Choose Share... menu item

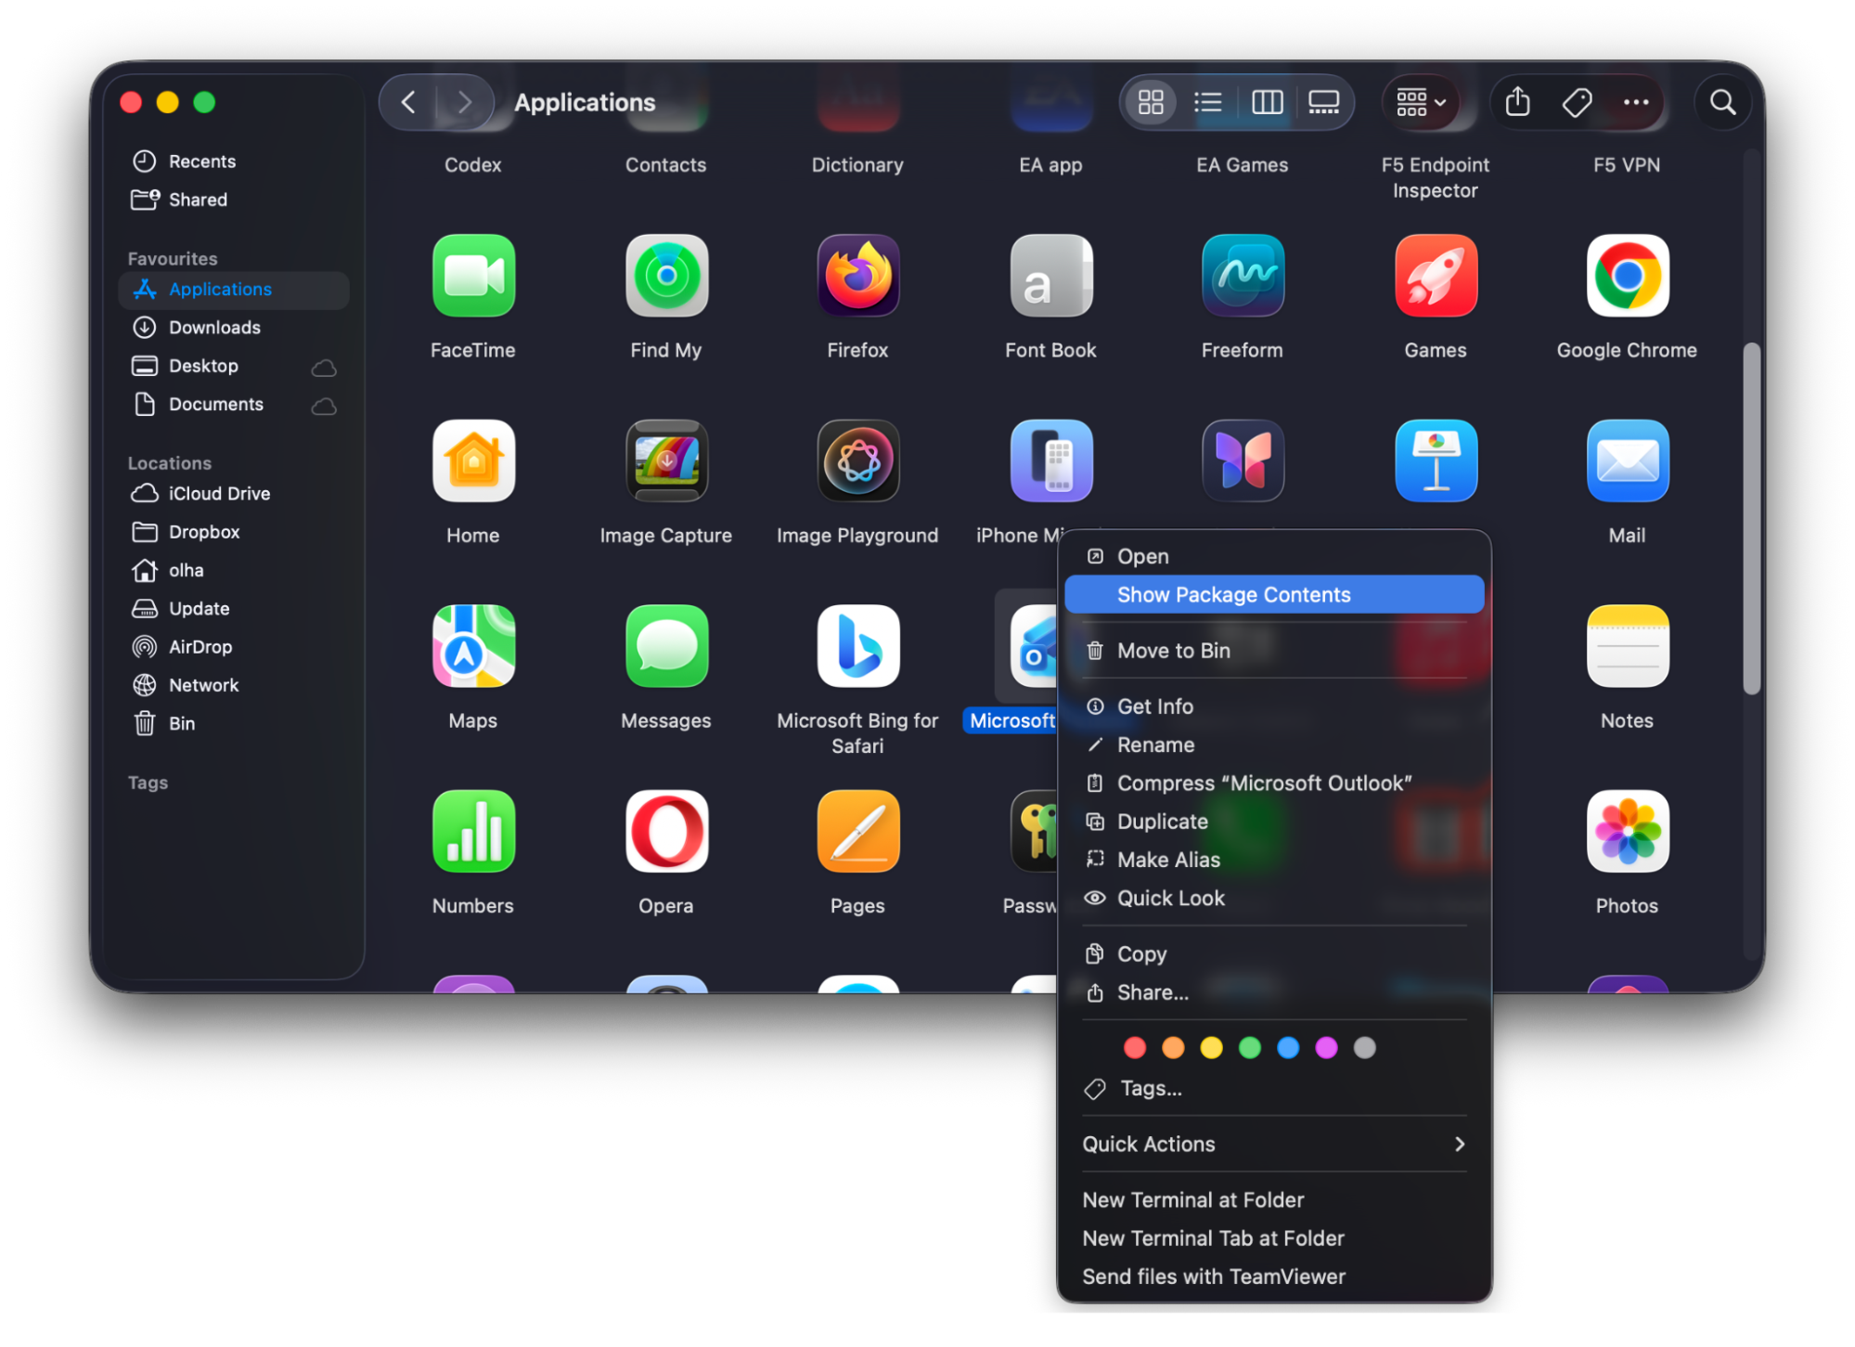[1274, 992]
